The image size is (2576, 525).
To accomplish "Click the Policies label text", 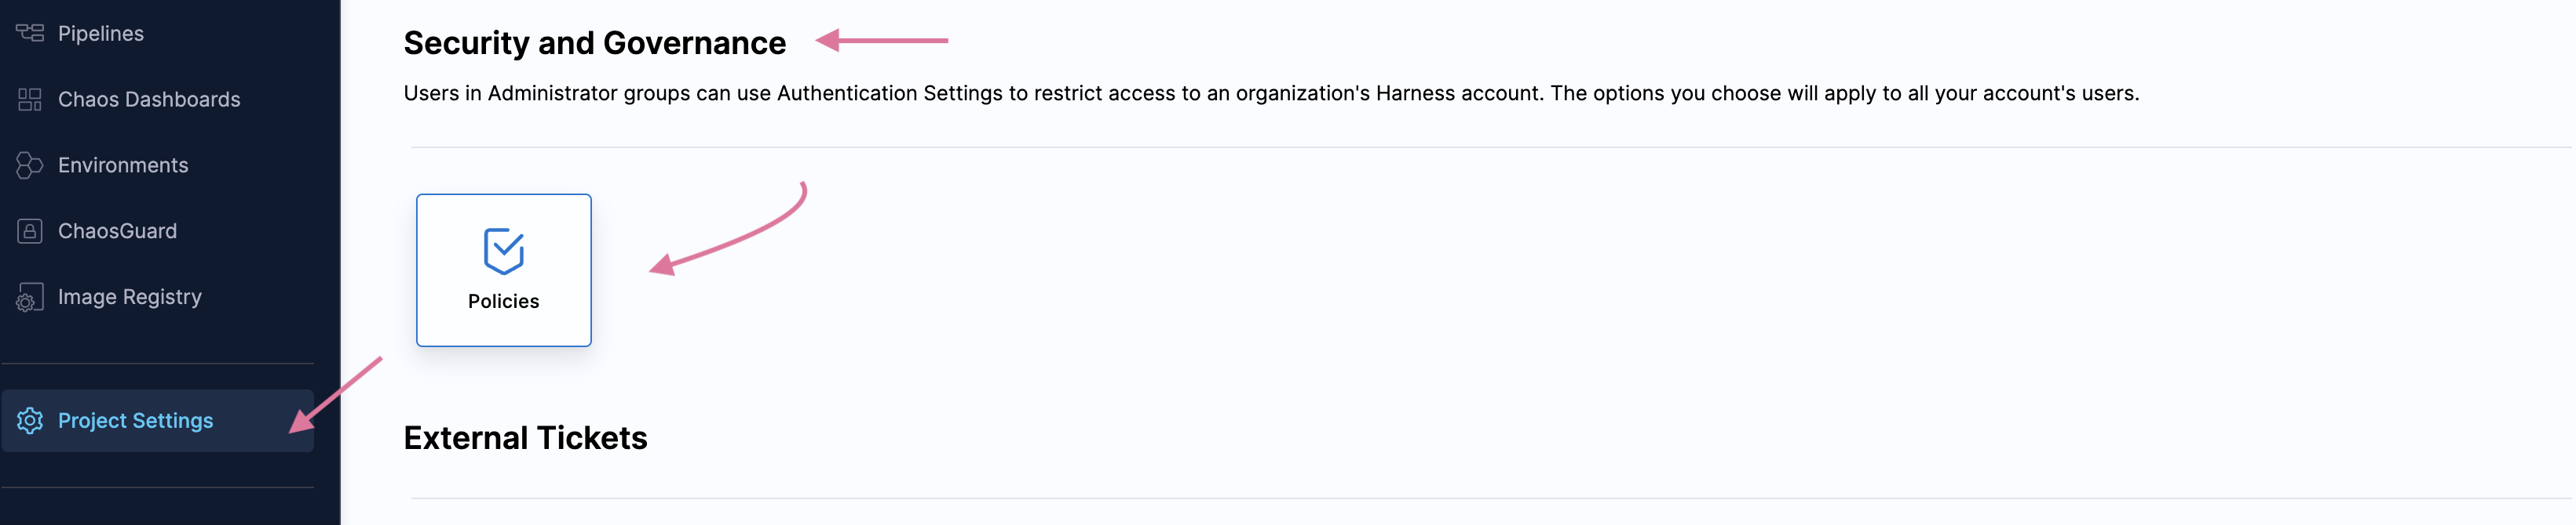I will (x=503, y=302).
